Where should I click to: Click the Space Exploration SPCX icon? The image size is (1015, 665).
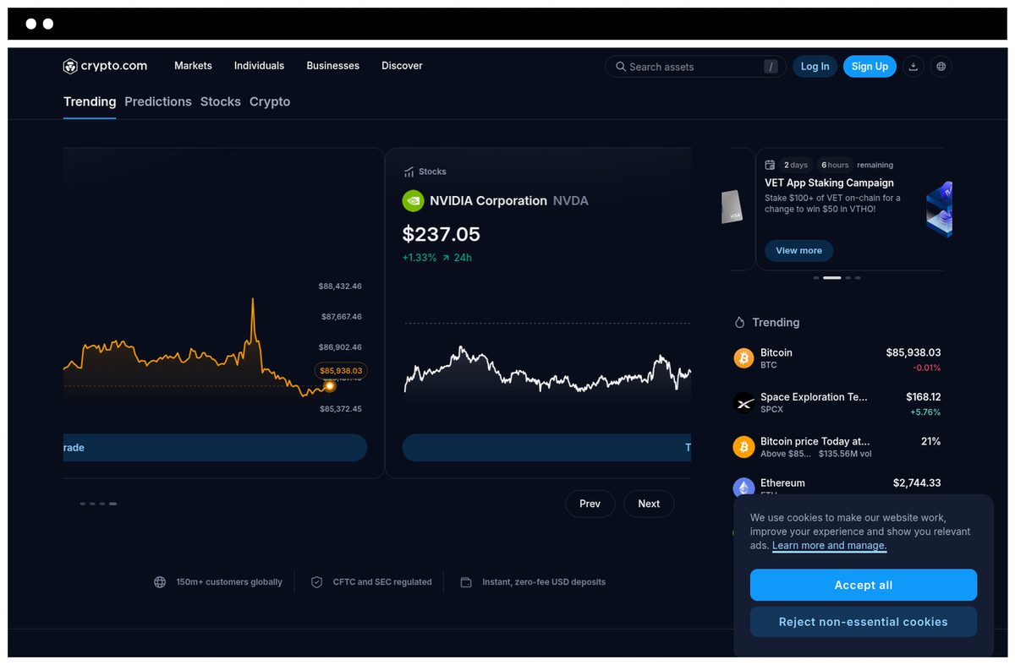pos(743,403)
